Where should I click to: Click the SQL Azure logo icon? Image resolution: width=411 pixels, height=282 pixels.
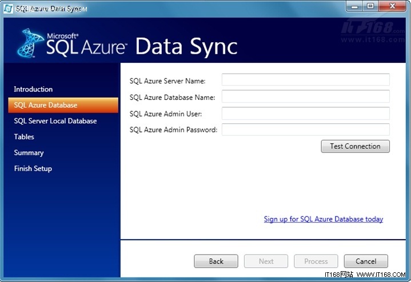coord(30,43)
